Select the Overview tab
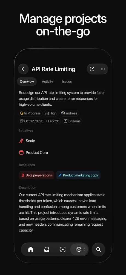The image size is (126, 275). [27, 82]
